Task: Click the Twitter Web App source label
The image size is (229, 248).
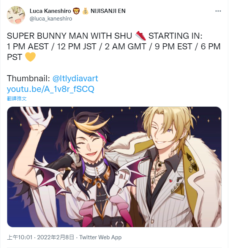Action: coord(100,237)
